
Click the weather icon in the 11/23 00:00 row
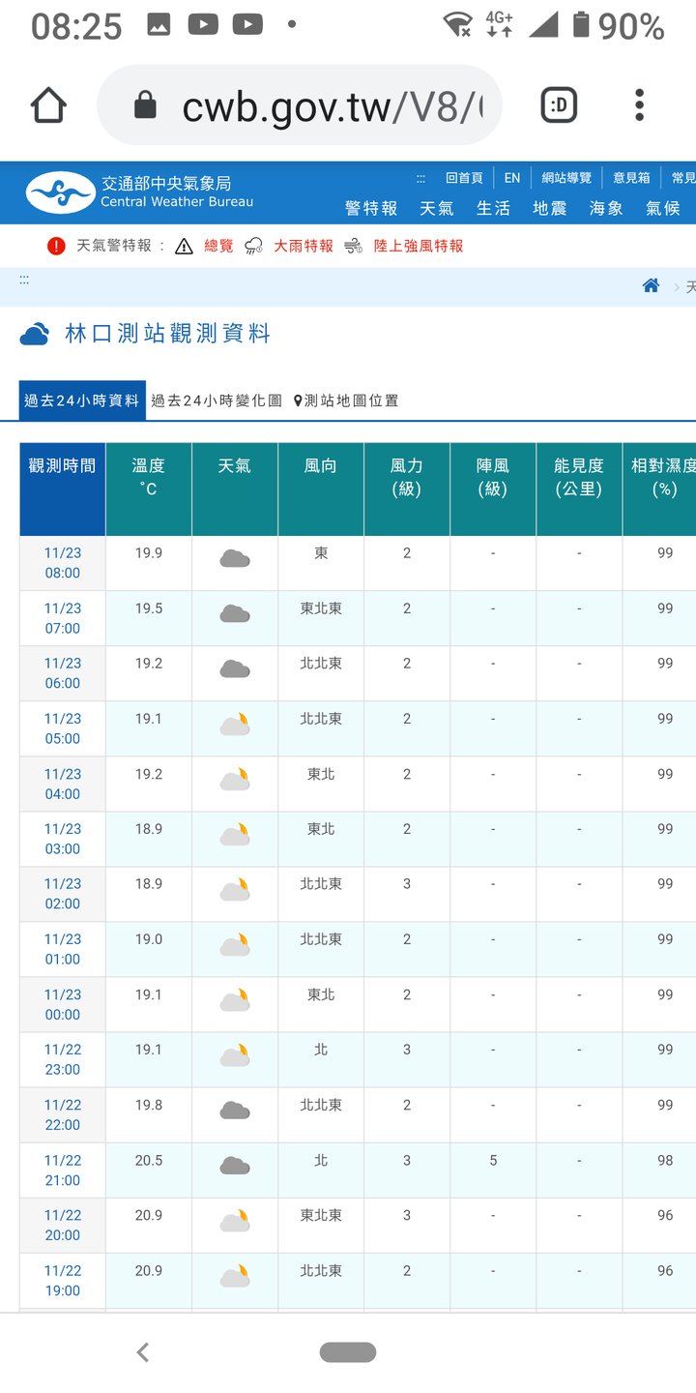pyautogui.click(x=235, y=999)
